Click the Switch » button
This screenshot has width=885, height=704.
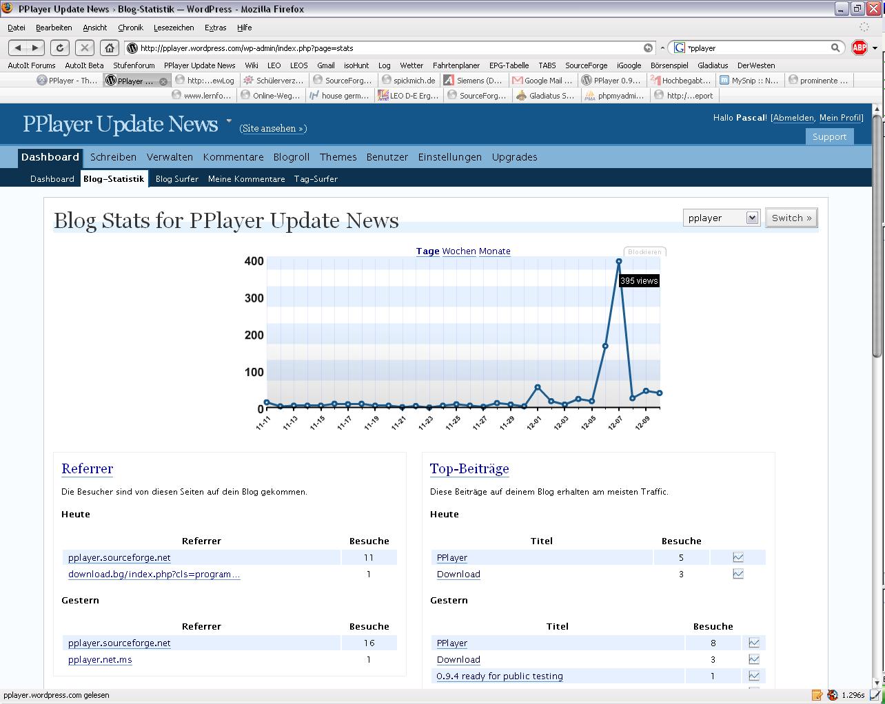791,218
